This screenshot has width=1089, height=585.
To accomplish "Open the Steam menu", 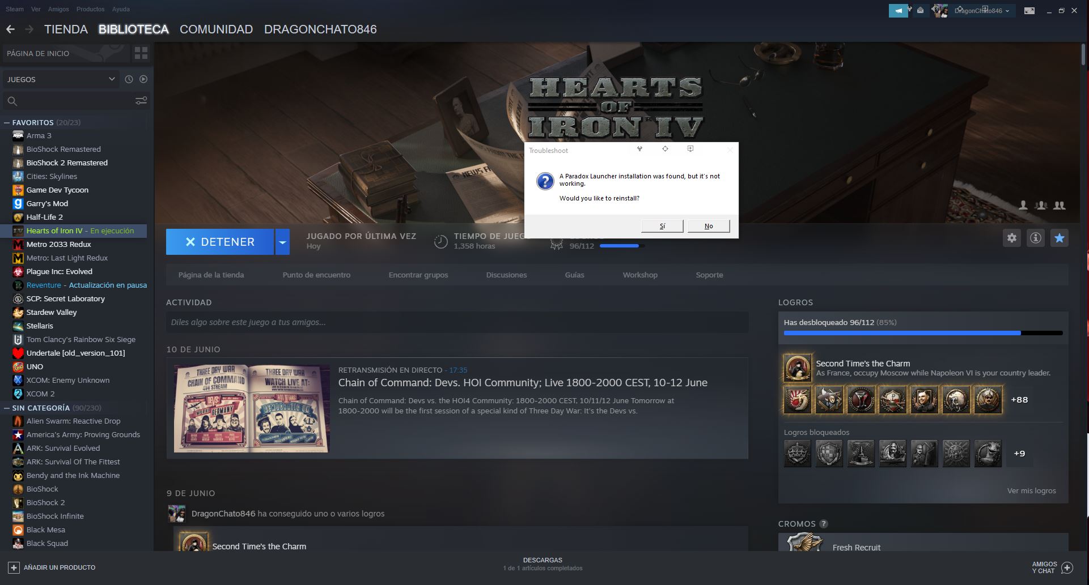I will coord(15,9).
